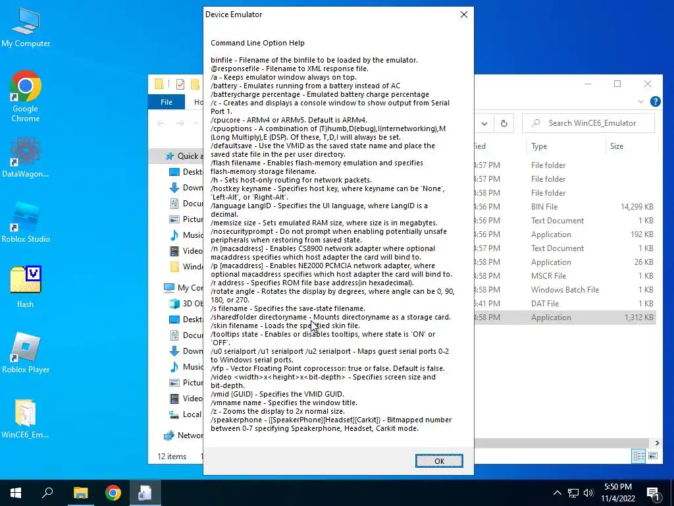Open the taskbar clock and date
This screenshot has width=674, height=506.
point(617,493)
